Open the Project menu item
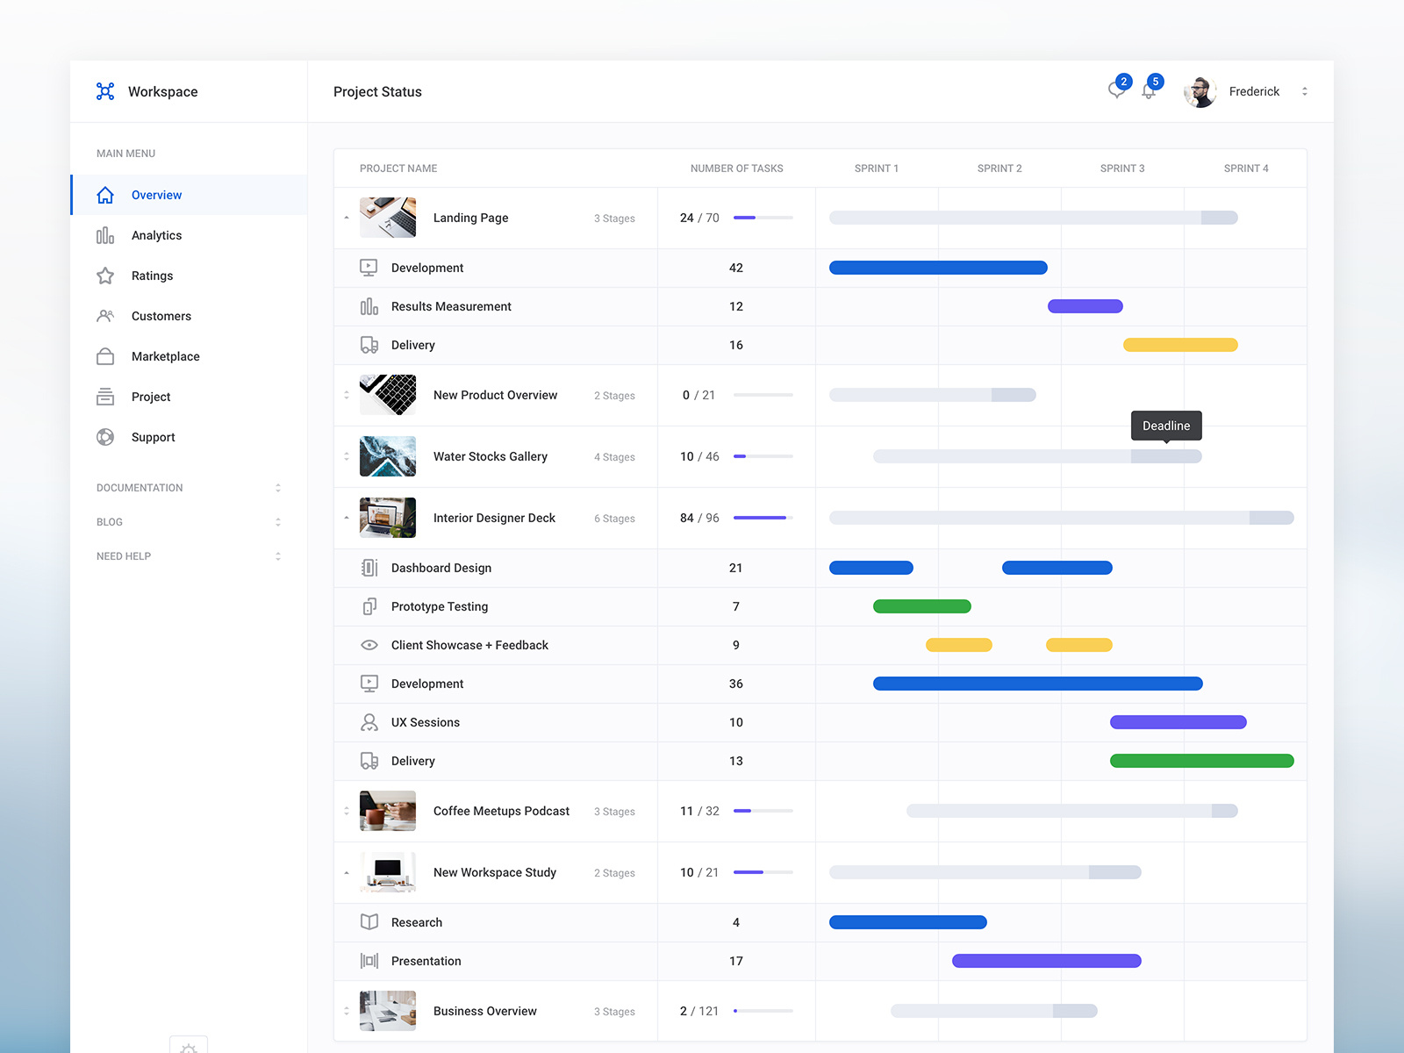Image resolution: width=1404 pixels, height=1053 pixels. pos(151,397)
